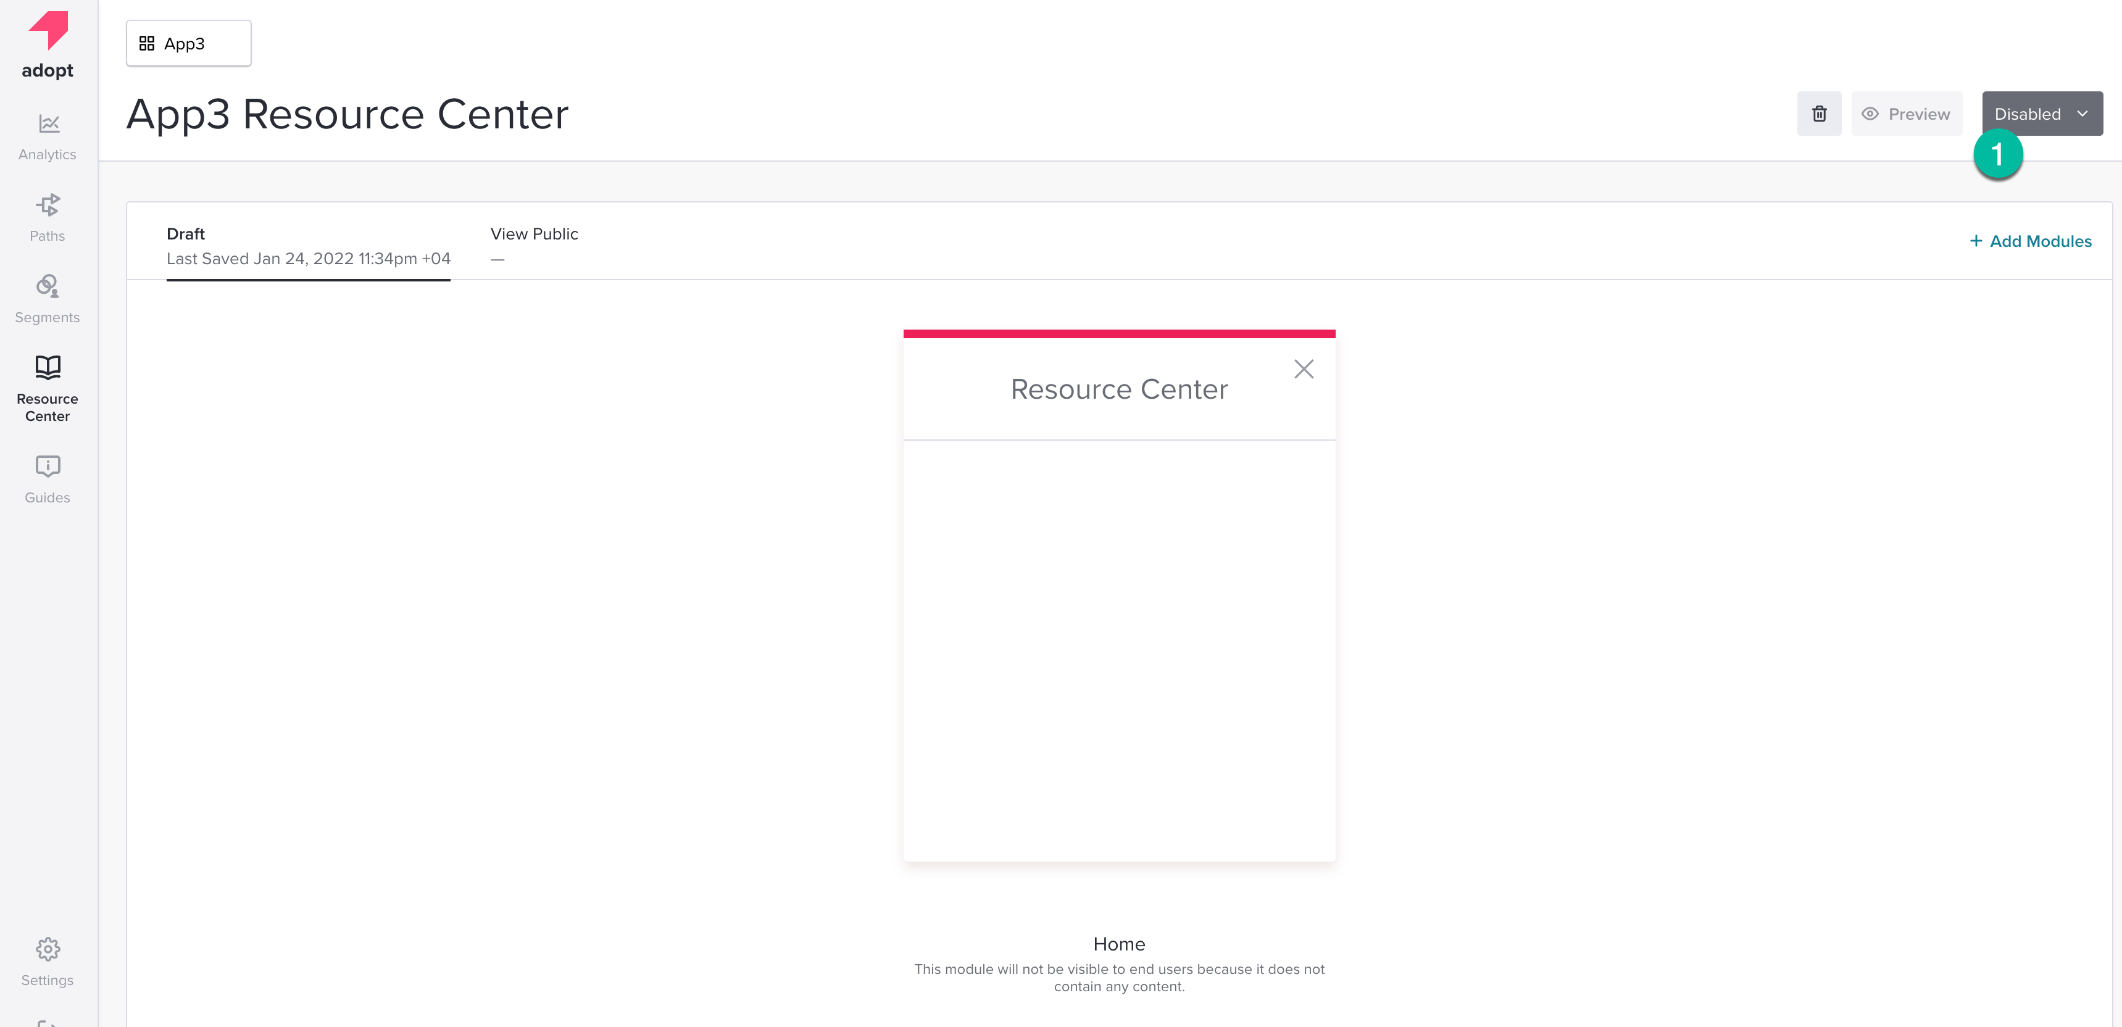The image size is (2122, 1027).
Task: Open Segments from the sidebar
Action: [48, 300]
